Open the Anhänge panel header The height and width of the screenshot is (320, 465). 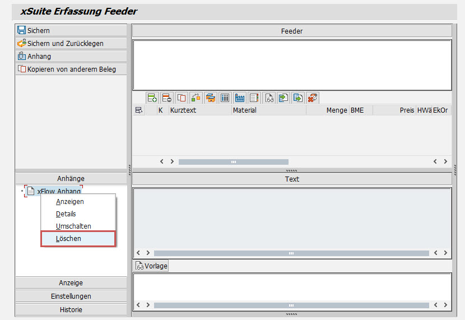(x=71, y=179)
